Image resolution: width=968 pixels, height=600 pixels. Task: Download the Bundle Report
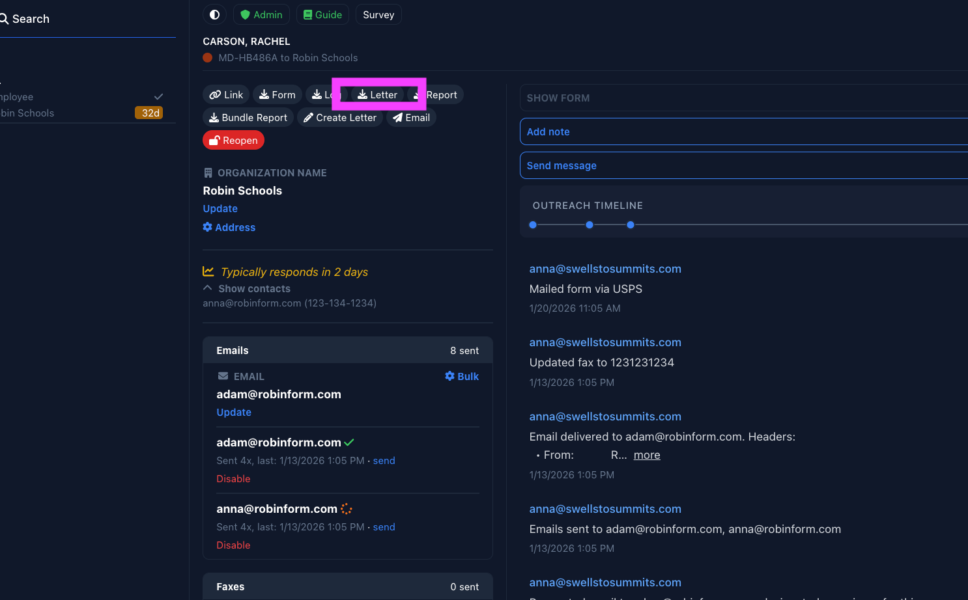(248, 117)
